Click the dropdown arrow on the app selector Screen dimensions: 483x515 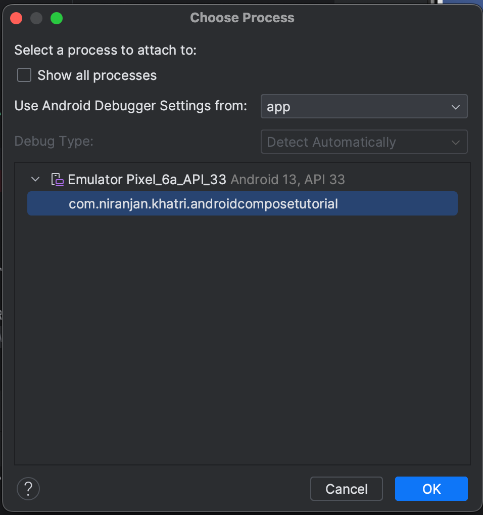click(x=455, y=106)
